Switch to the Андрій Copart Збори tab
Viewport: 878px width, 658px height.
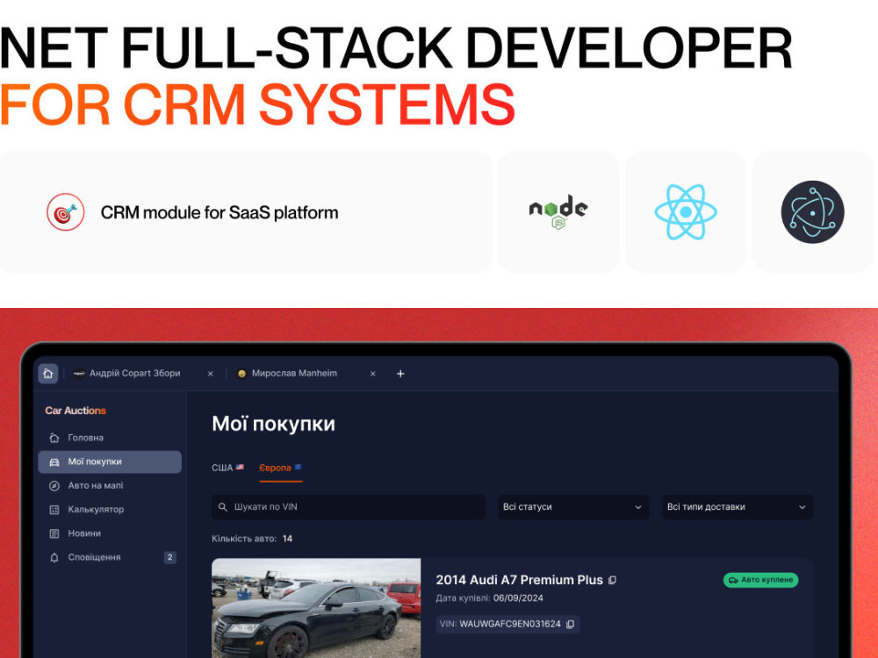click(135, 373)
